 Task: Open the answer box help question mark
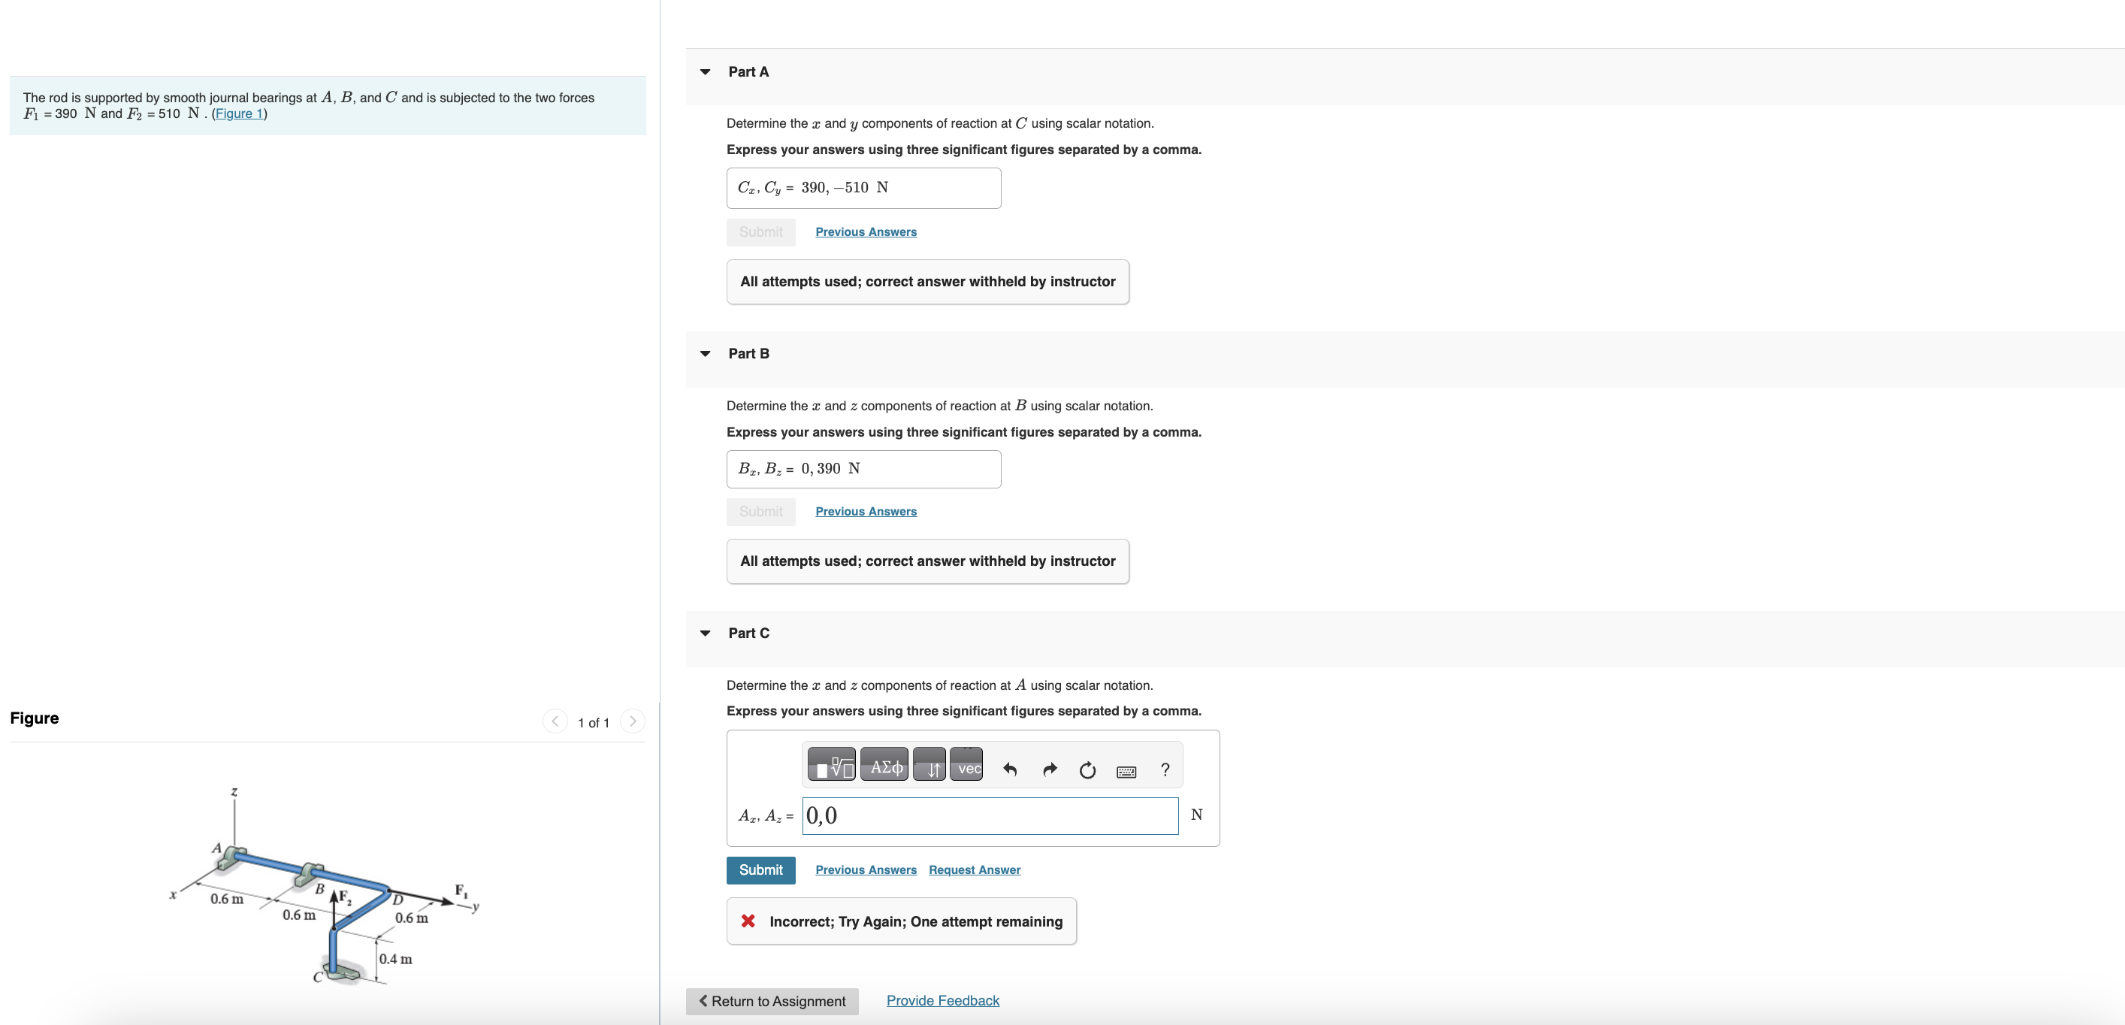pos(1165,770)
